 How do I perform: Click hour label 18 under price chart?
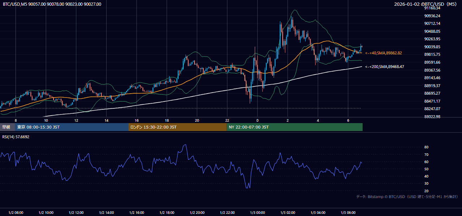[167, 120]
